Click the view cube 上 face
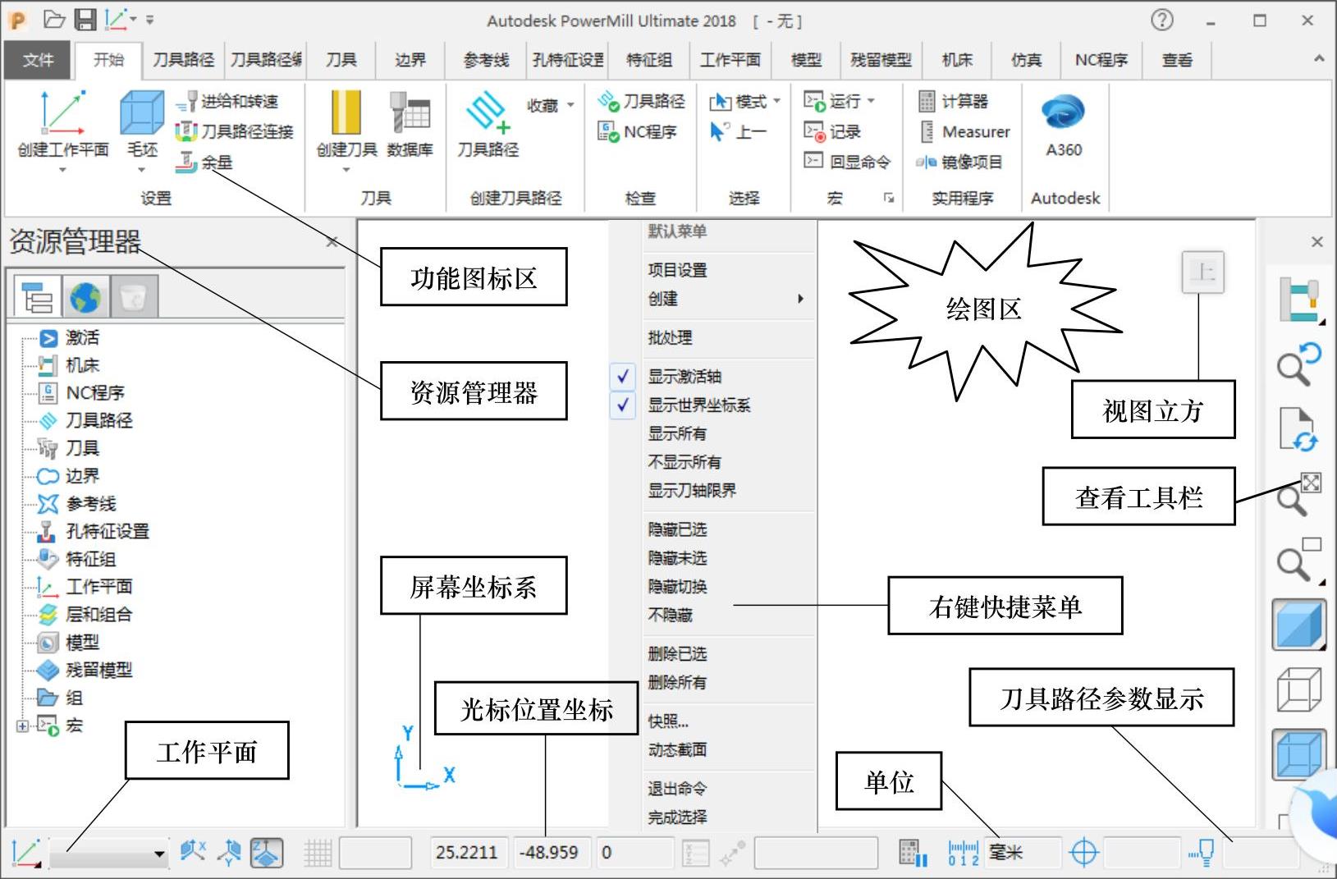Screen dimensions: 1337x879 point(1202,272)
